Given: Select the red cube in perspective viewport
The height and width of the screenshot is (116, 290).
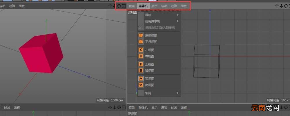Looking at the screenshot, I should tap(41, 53).
